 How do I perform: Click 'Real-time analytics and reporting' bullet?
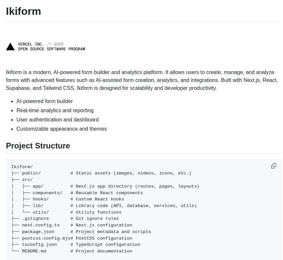tap(55, 111)
